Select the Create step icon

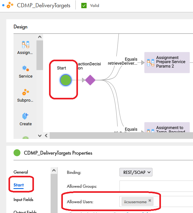(25, 116)
